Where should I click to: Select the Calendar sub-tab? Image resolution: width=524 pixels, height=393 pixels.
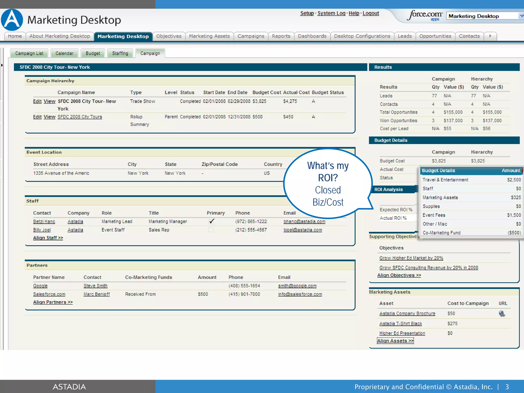(x=64, y=53)
